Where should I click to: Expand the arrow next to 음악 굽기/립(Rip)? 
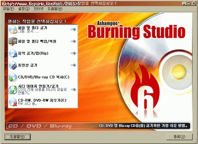73,53
